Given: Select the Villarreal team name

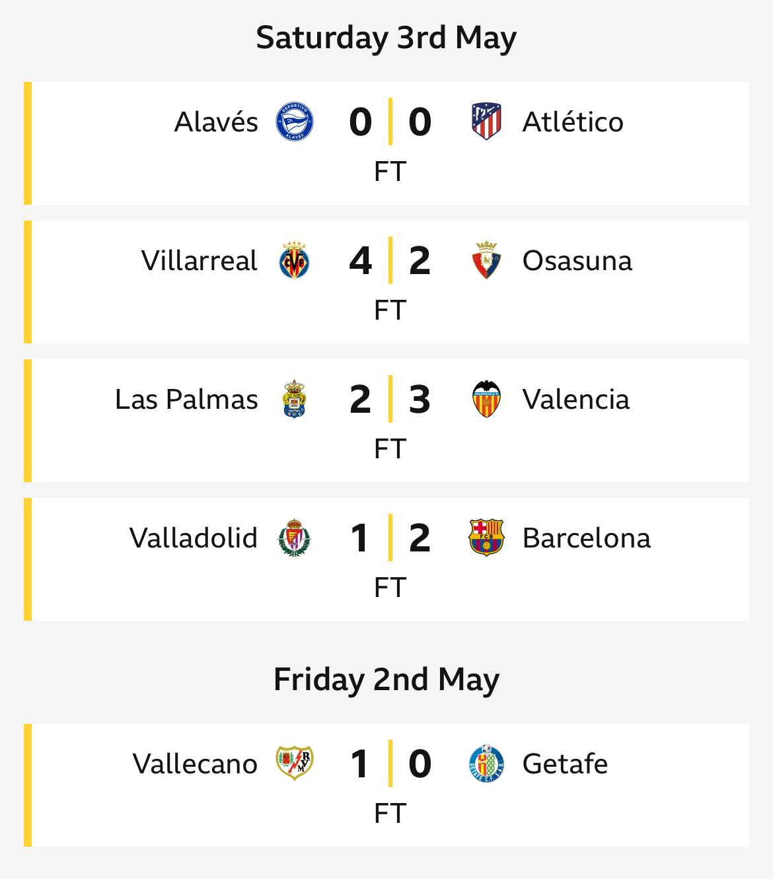Looking at the screenshot, I should (x=200, y=261).
